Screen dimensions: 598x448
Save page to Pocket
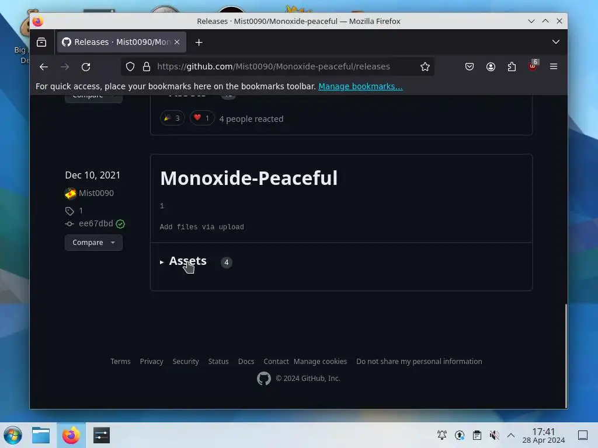pos(470,66)
